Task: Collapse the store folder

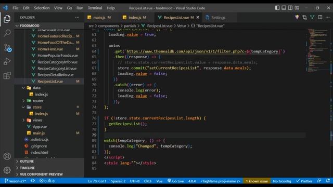Action: pyautogui.click(x=49, y=108)
